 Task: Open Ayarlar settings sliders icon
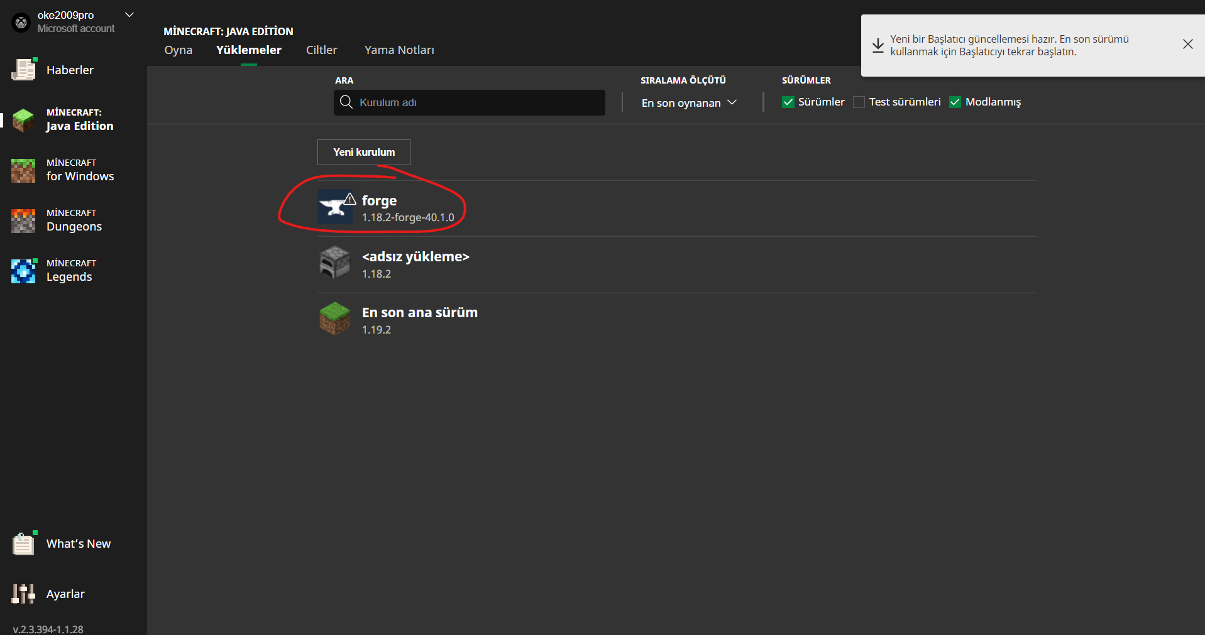click(x=23, y=594)
